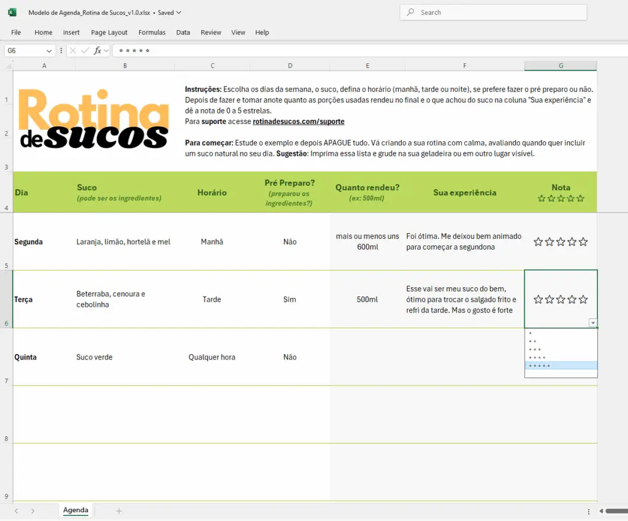Image resolution: width=628 pixels, height=521 pixels.
Task: Click the 'Qualquer hora' cell
Action: (212, 357)
